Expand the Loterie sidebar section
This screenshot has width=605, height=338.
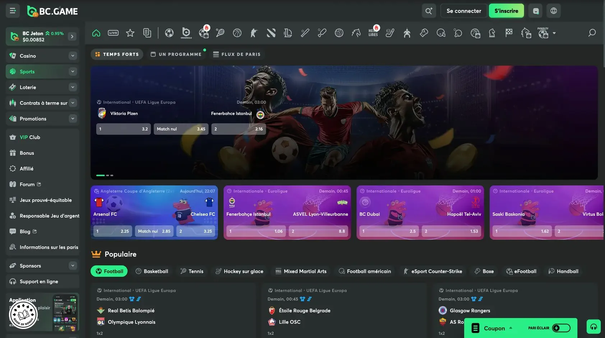pos(73,87)
